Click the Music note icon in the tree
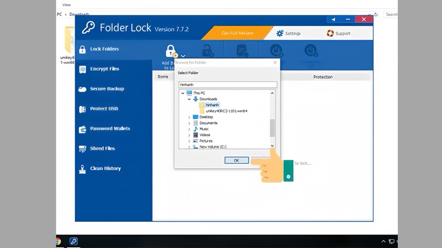Image resolution: width=442 pixels, height=248 pixels. point(196,129)
